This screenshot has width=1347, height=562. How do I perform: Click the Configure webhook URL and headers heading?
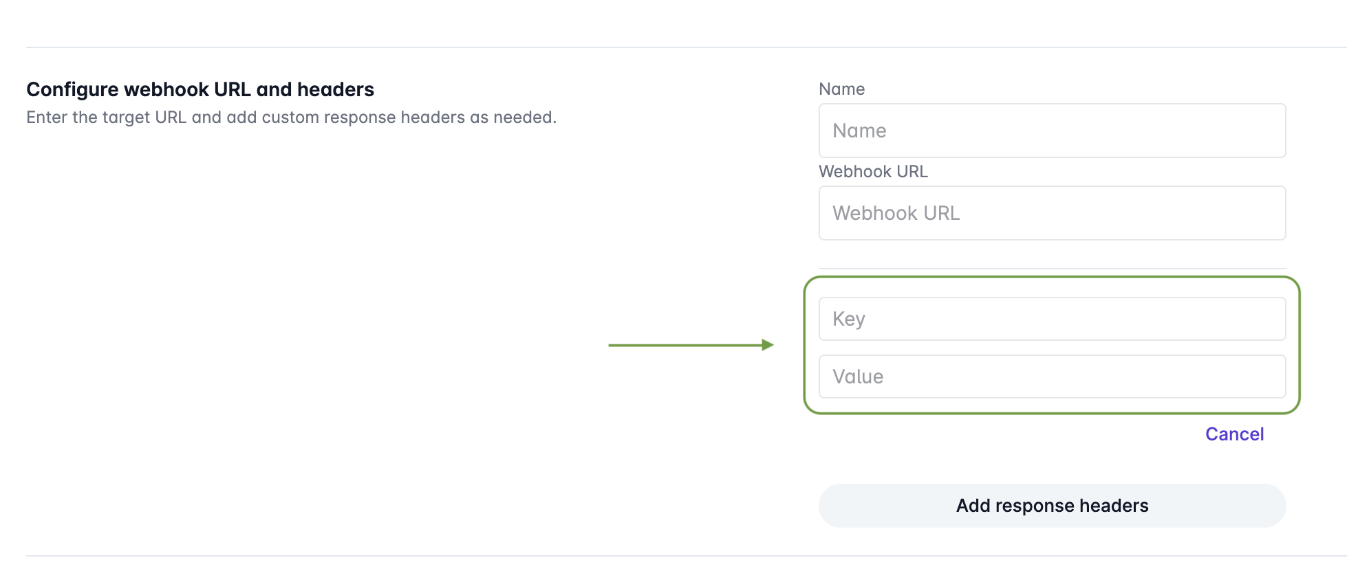click(x=200, y=89)
